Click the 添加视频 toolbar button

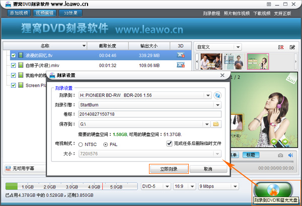click(19, 13)
